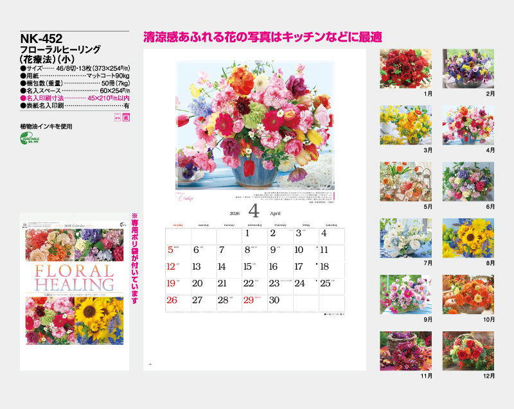Click the 用紙 マットコート90kg line
Screen dimensions: 514x409
(x=75, y=76)
